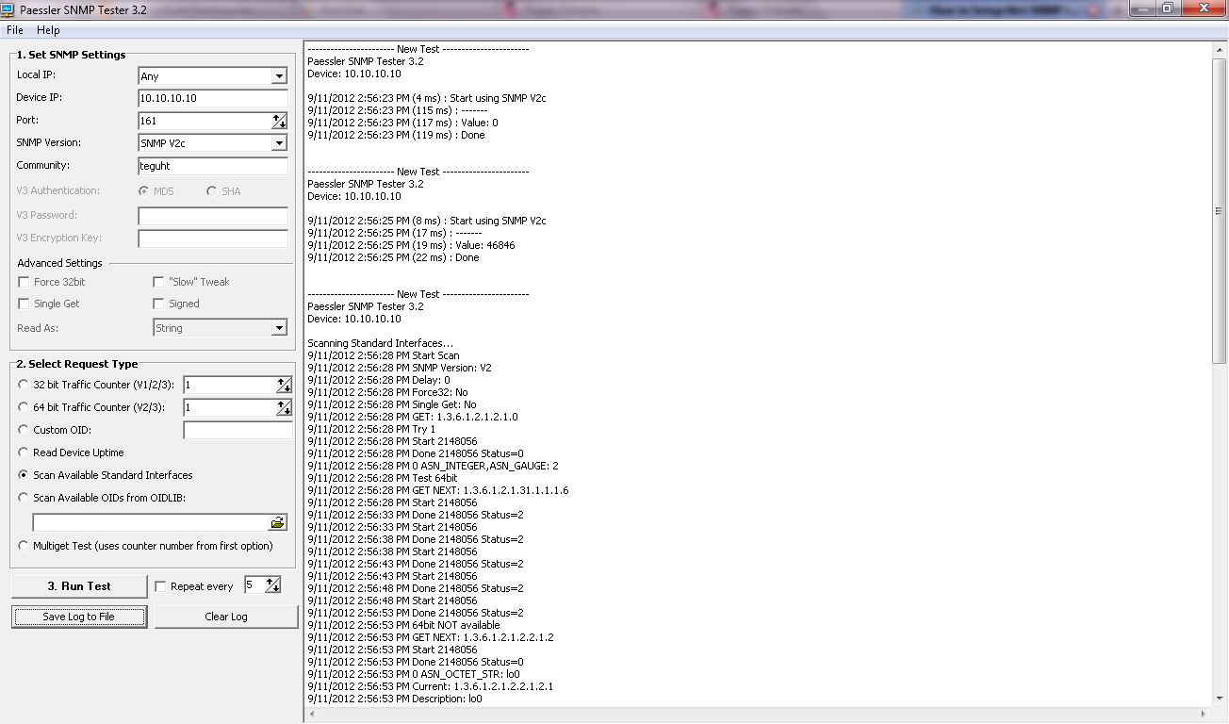Enable the Signed option
Screen dimensions: 1229x724
pyautogui.click(x=158, y=304)
